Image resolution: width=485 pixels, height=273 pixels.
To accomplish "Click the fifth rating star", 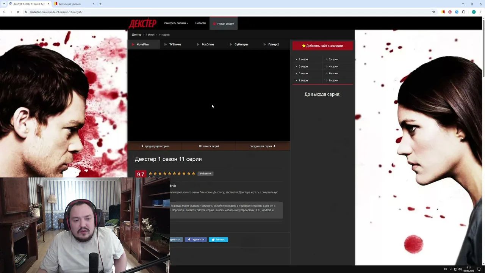I will pos(169,173).
